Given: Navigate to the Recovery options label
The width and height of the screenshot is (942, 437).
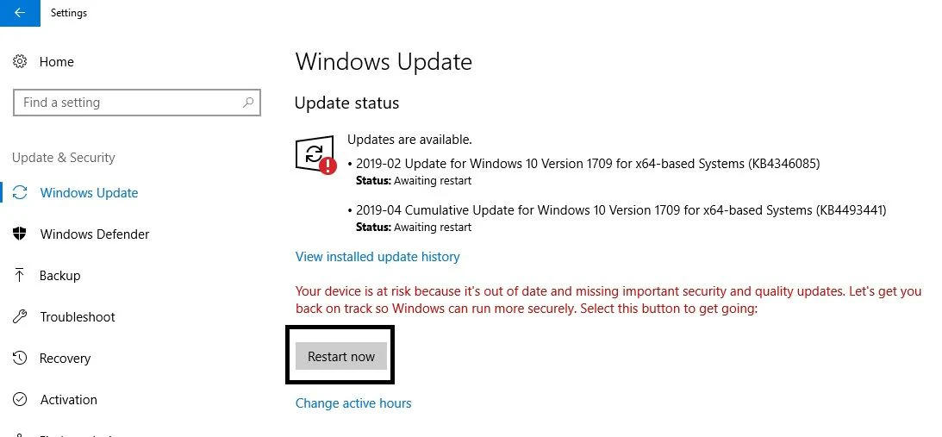Looking at the screenshot, I should coord(65,359).
